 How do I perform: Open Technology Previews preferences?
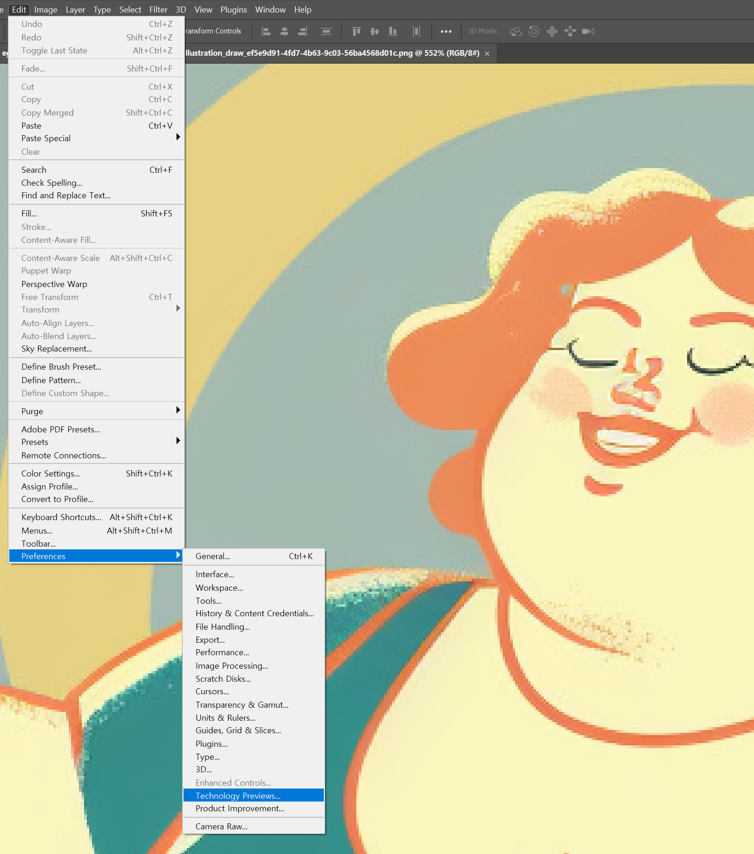(254, 796)
